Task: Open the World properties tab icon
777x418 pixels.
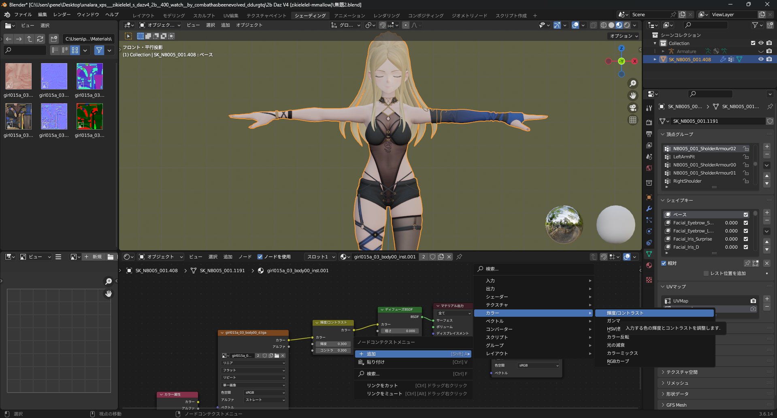Action: [649, 168]
